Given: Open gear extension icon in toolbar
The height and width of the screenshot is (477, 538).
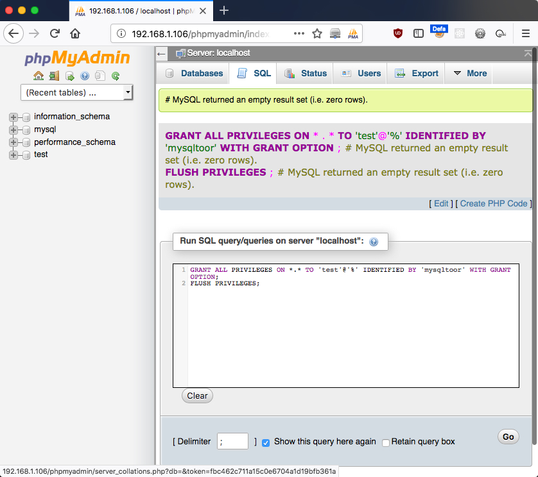Looking at the screenshot, I should click(480, 33).
